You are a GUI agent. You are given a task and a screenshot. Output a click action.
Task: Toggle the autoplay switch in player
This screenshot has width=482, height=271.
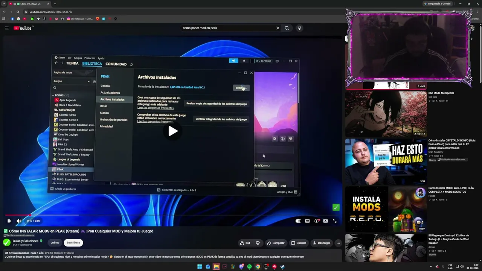click(298, 221)
